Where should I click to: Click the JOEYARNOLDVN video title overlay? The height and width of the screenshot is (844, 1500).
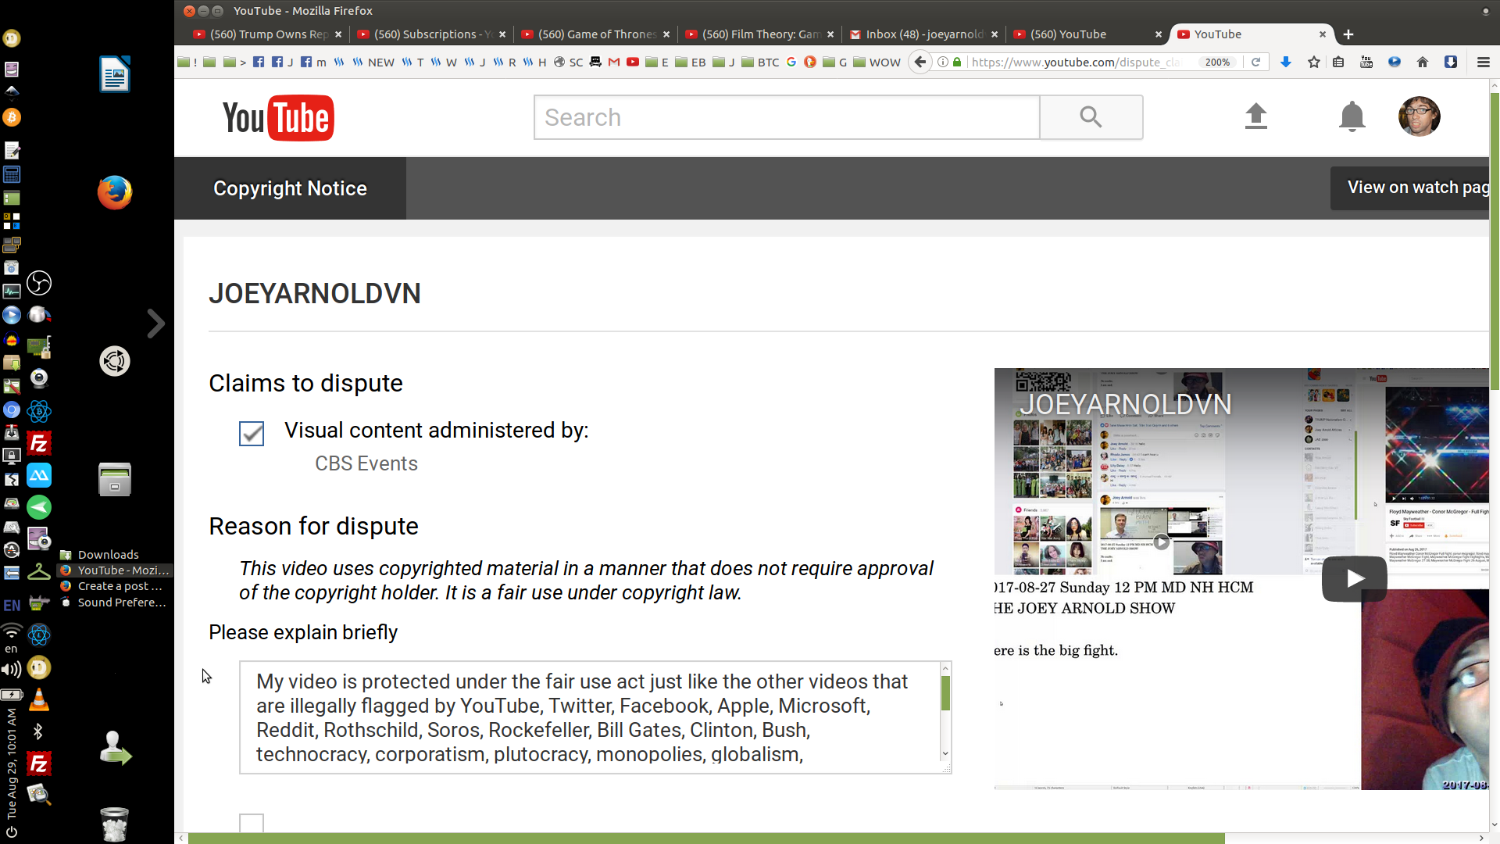[x=1126, y=404]
